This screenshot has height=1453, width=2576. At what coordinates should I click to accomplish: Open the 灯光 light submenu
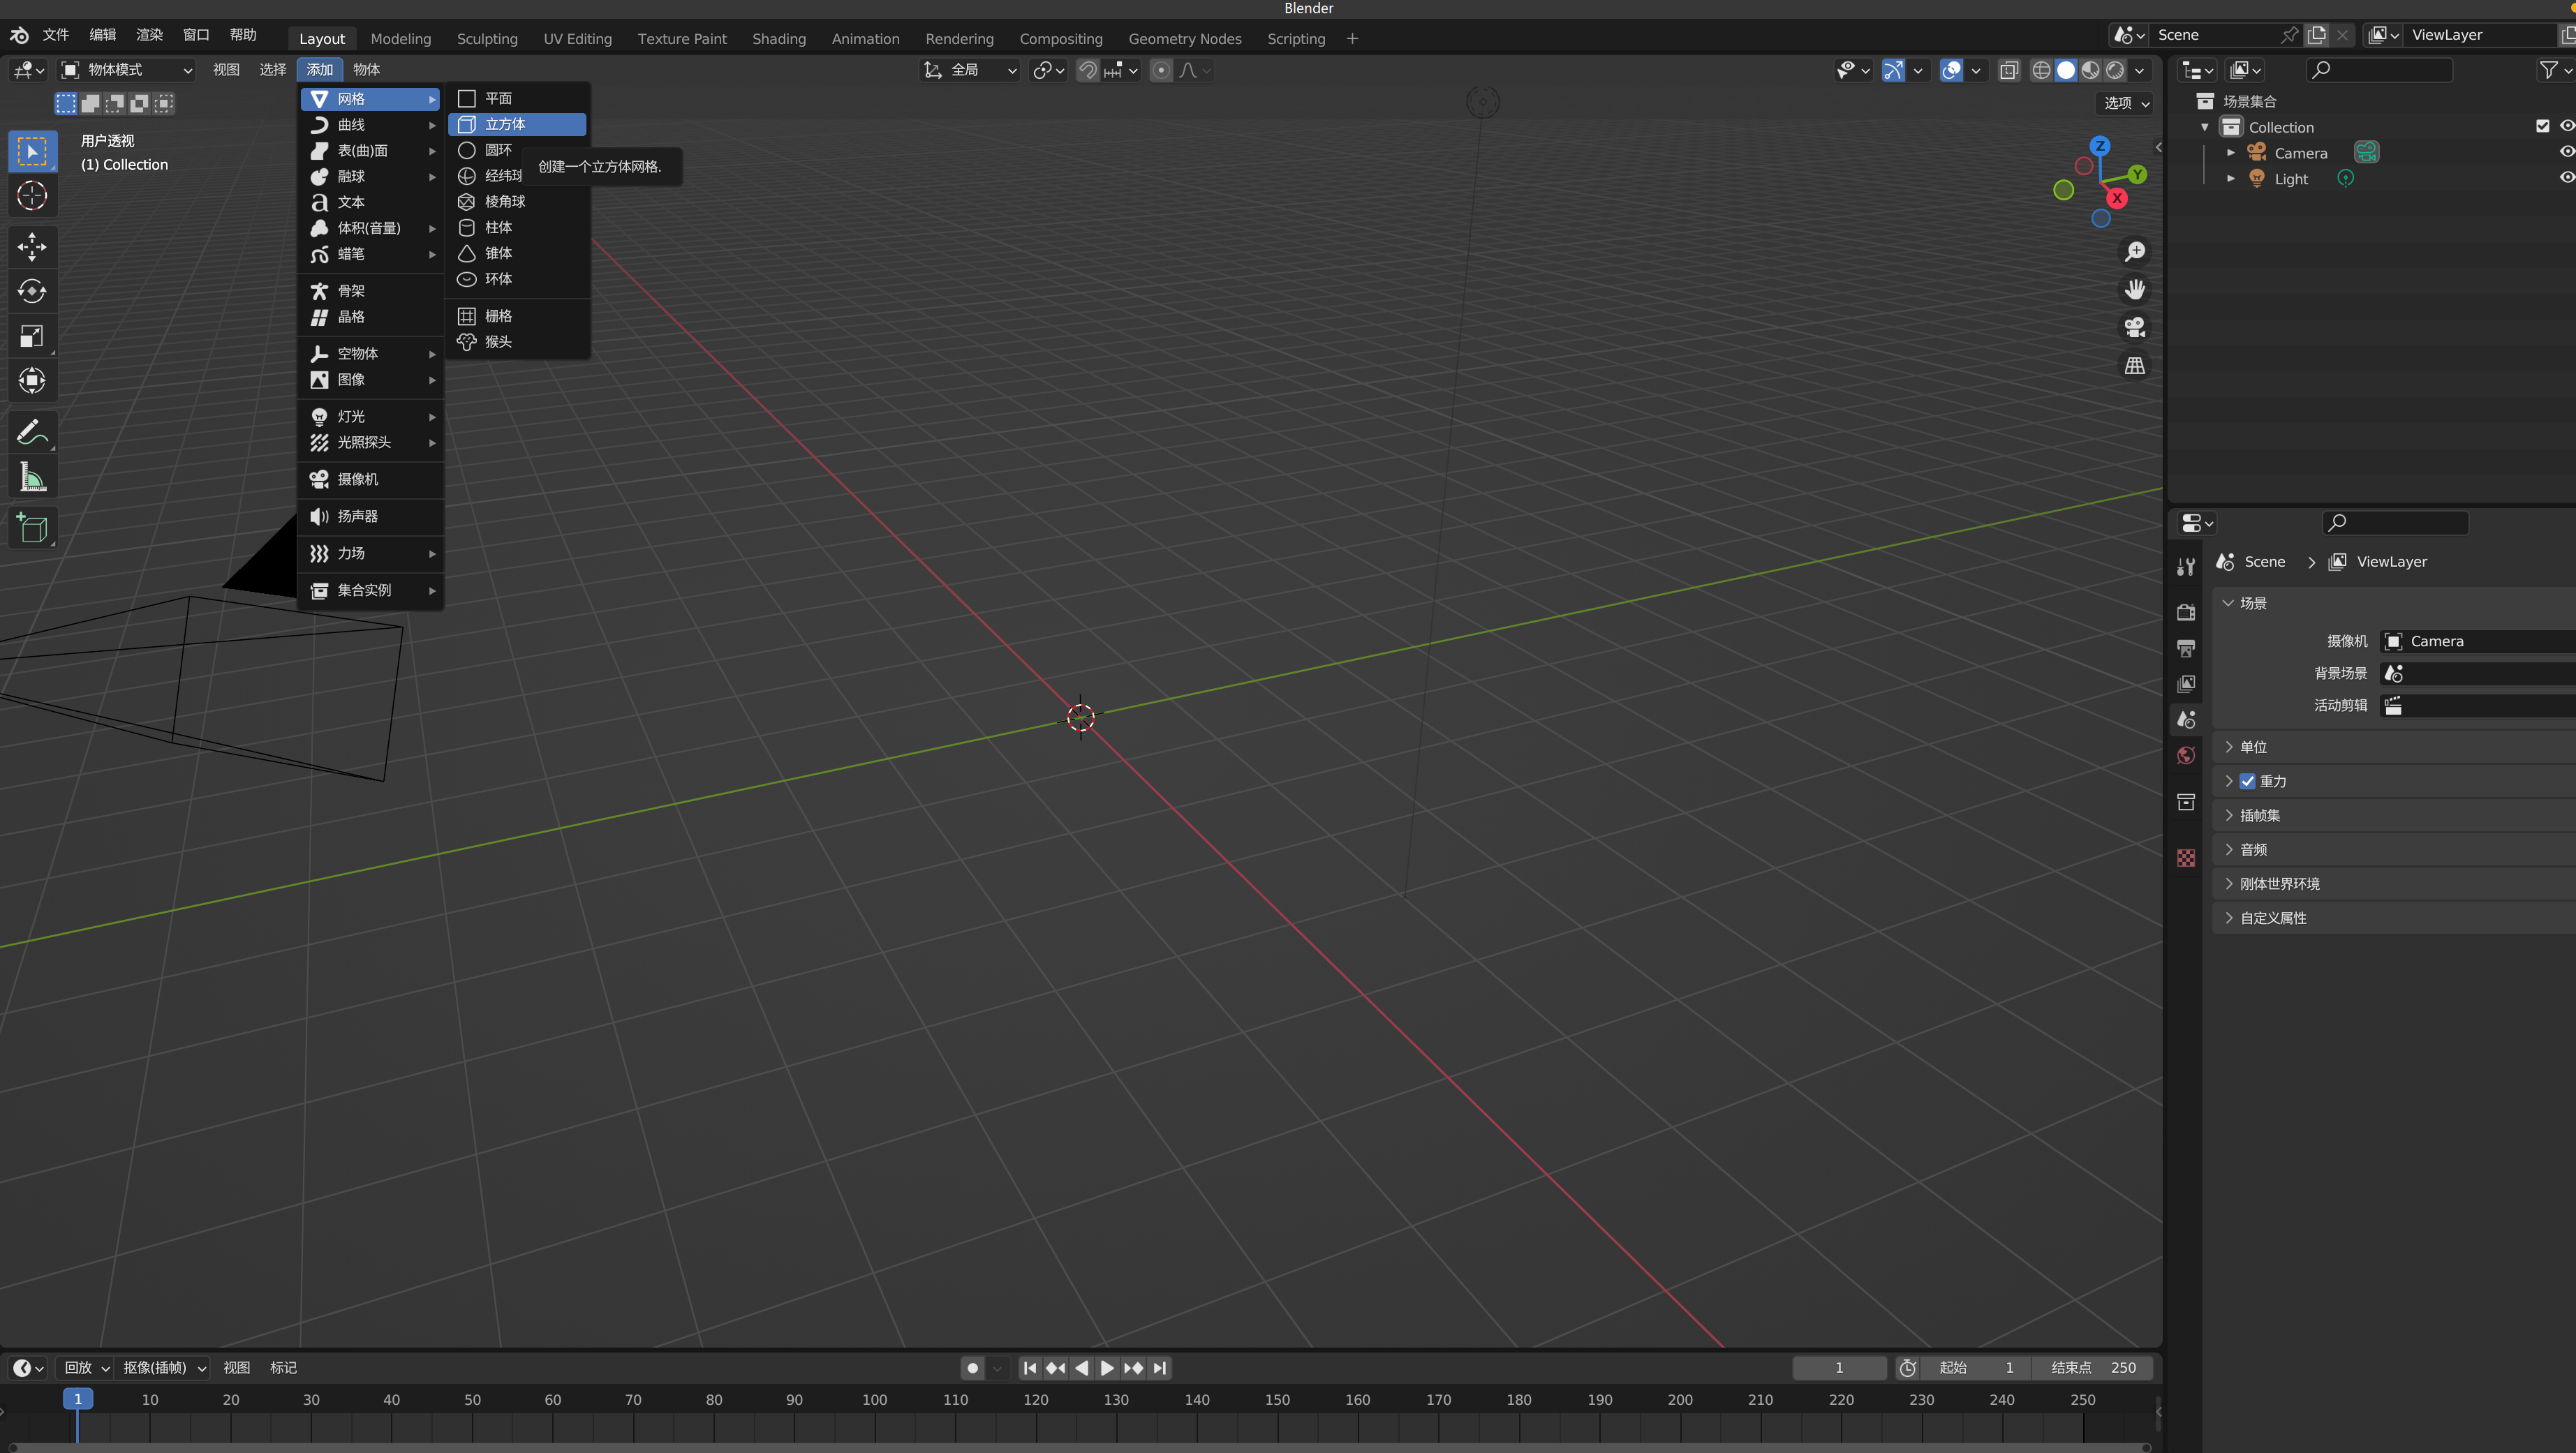[x=371, y=416]
